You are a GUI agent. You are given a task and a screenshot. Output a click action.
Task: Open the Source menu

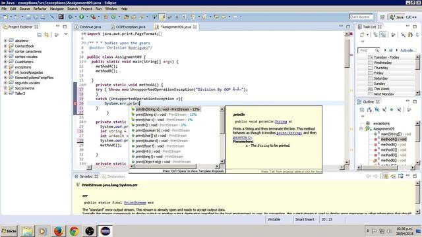[24, 9]
